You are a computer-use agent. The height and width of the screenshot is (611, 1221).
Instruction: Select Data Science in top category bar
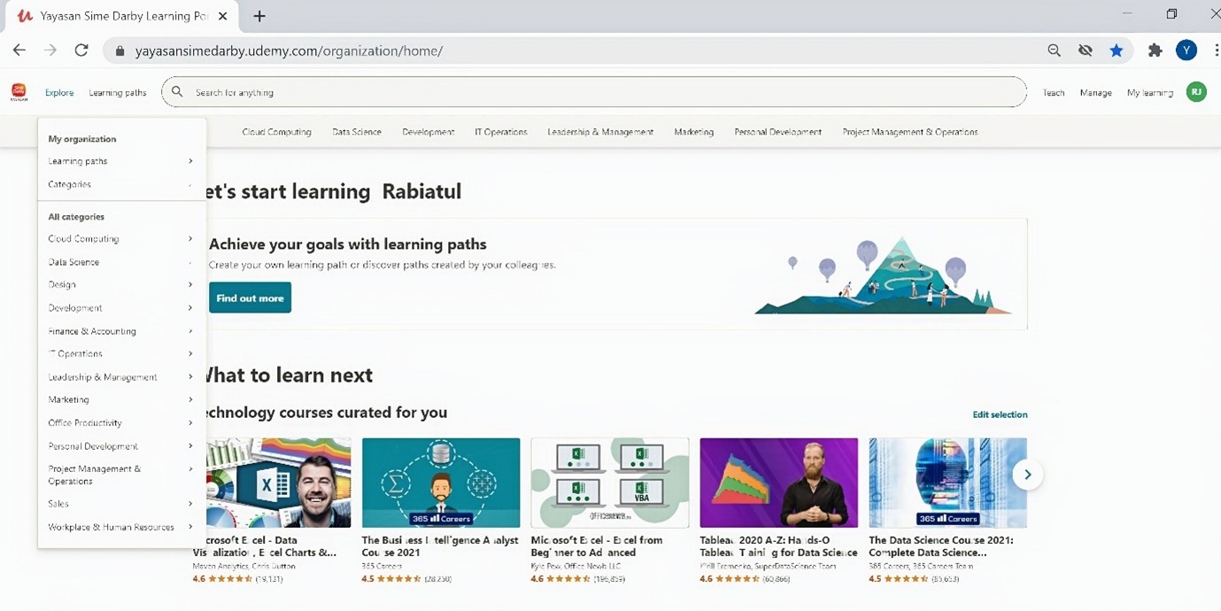tap(356, 132)
